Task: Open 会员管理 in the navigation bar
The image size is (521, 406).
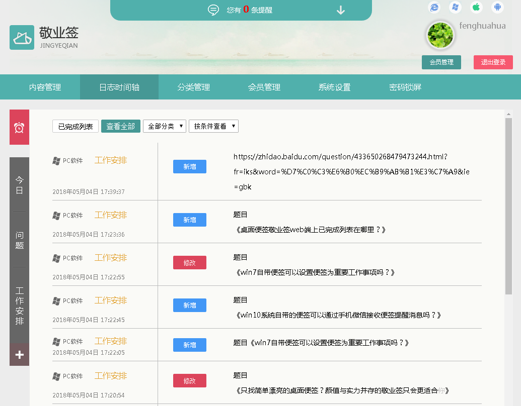Action: pos(264,87)
